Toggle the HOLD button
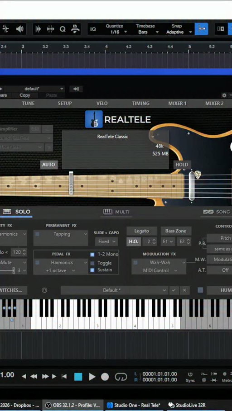Viewport: 232px width, 411px height. coord(182,165)
